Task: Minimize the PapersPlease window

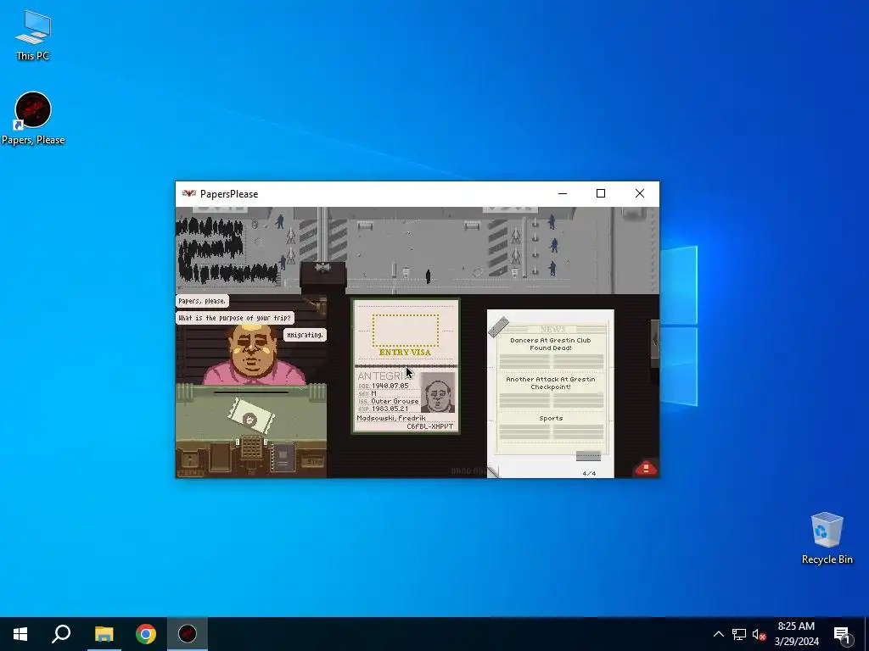Action: pos(563,194)
